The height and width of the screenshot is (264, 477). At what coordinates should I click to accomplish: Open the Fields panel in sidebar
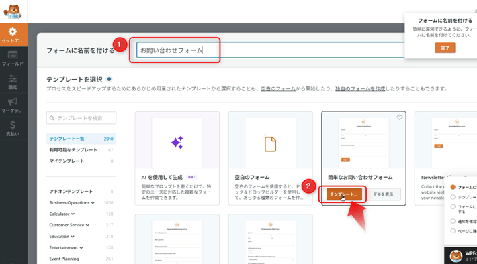click(x=13, y=58)
